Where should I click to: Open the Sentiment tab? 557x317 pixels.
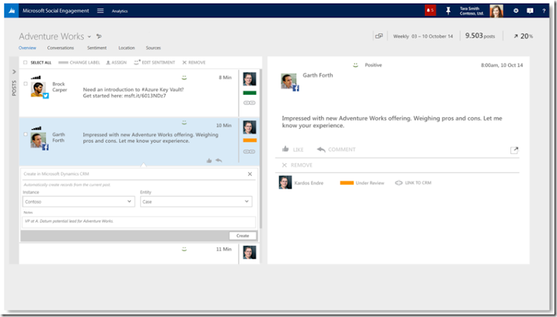[x=97, y=47]
